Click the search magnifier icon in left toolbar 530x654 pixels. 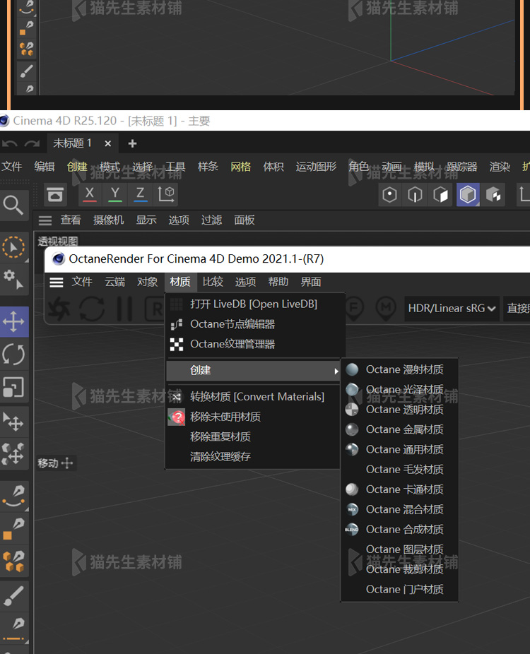(x=13, y=206)
